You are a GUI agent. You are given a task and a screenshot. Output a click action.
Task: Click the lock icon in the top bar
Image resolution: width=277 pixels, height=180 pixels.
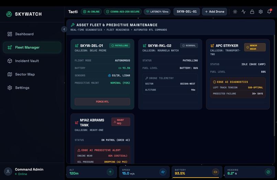click(x=252, y=12)
